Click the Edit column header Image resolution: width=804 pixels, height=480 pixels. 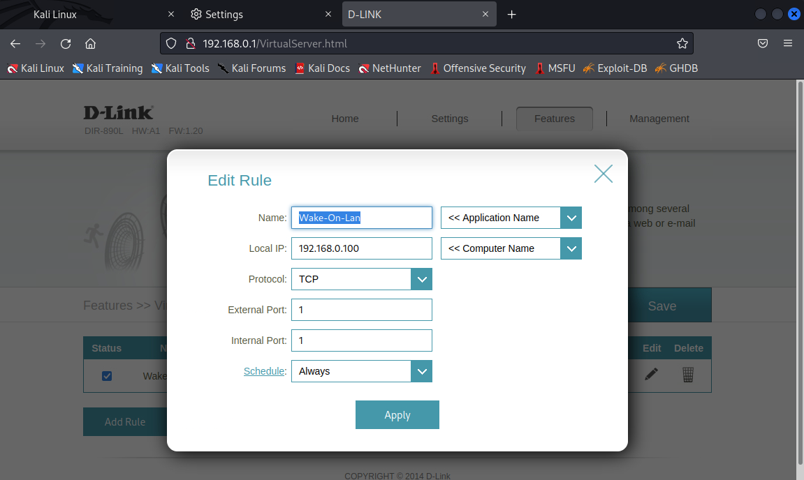click(652, 348)
